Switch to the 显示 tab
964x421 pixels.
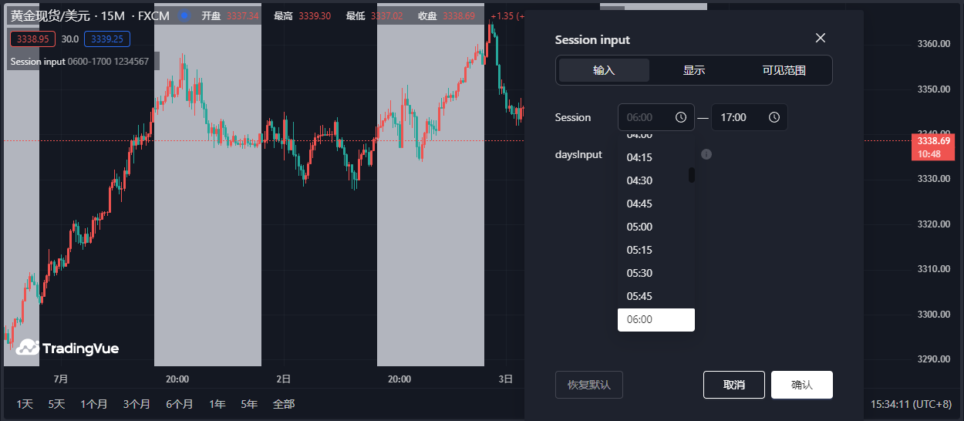tap(693, 70)
